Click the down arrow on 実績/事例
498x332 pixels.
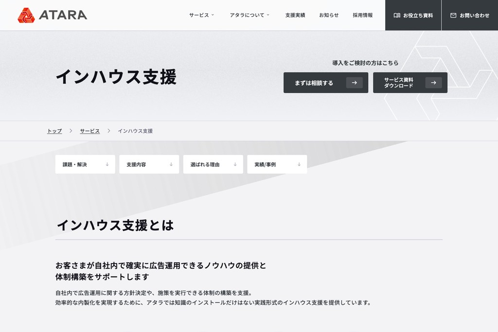point(299,164)
